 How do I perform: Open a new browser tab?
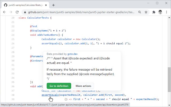tap(53, 5)
